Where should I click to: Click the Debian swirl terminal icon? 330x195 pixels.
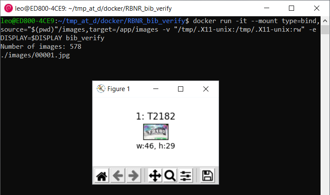9,8
